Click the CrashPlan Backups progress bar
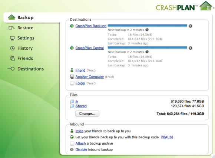The height and width of the screenshot is (158, 215). (x=148, y=26)
